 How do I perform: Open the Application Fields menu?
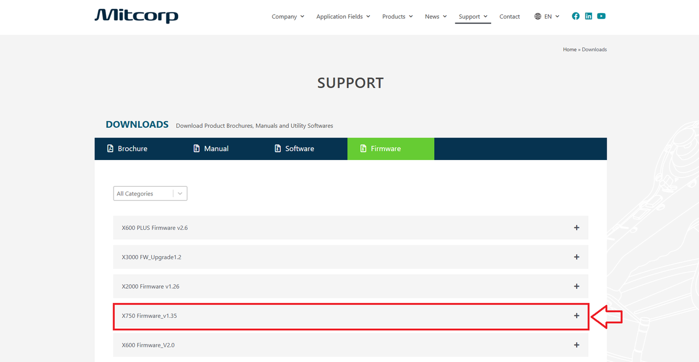click(343, 16)
